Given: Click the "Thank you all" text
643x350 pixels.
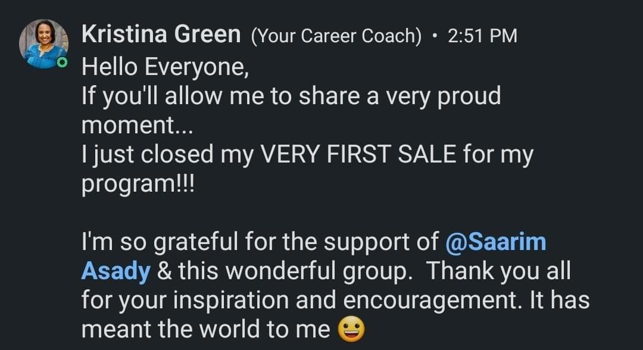Looking at the screenshot, I should point(498,271).
